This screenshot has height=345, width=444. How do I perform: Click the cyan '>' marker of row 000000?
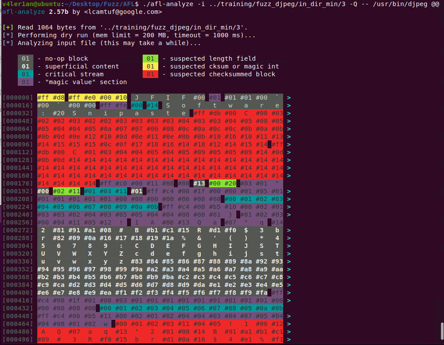coord(289,98)
